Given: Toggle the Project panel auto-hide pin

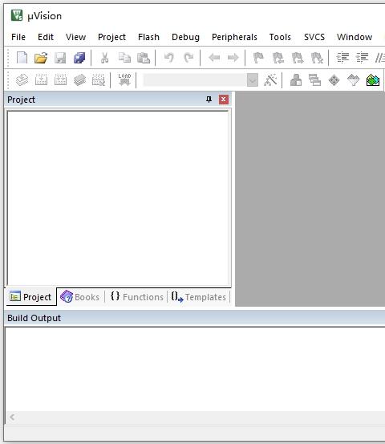Looking at the screenshot, I should (209, 100).
